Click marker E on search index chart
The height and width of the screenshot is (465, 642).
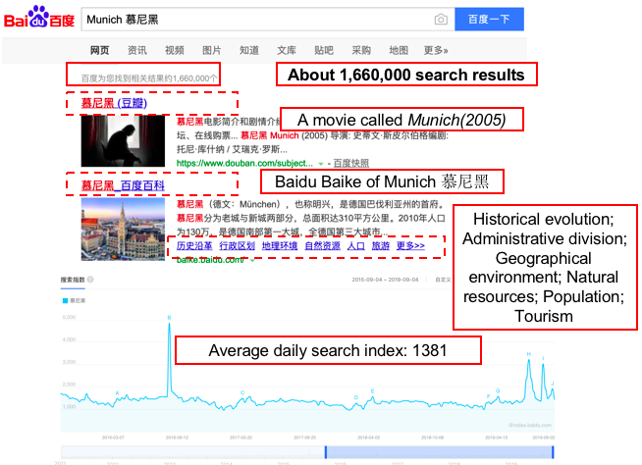[373, 391]
